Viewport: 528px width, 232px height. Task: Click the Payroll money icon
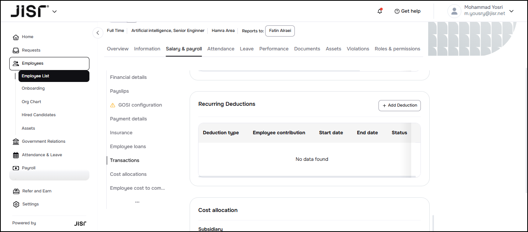[x=16, y=168]
